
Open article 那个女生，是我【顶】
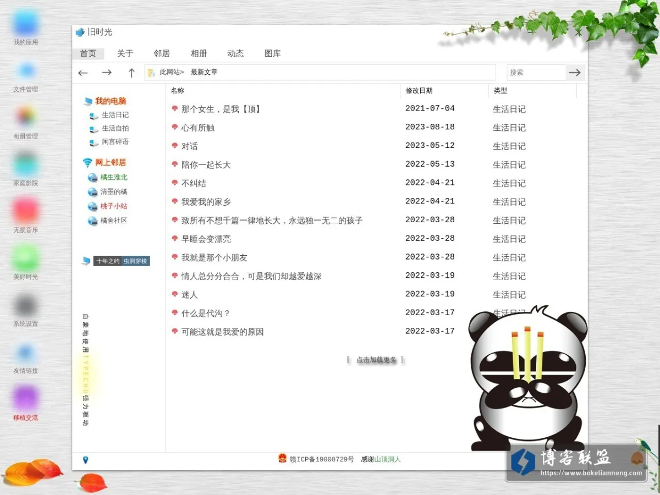[x=221, y=109]
